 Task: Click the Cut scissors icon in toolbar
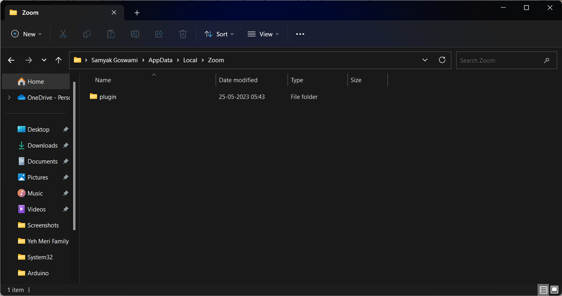63,34
